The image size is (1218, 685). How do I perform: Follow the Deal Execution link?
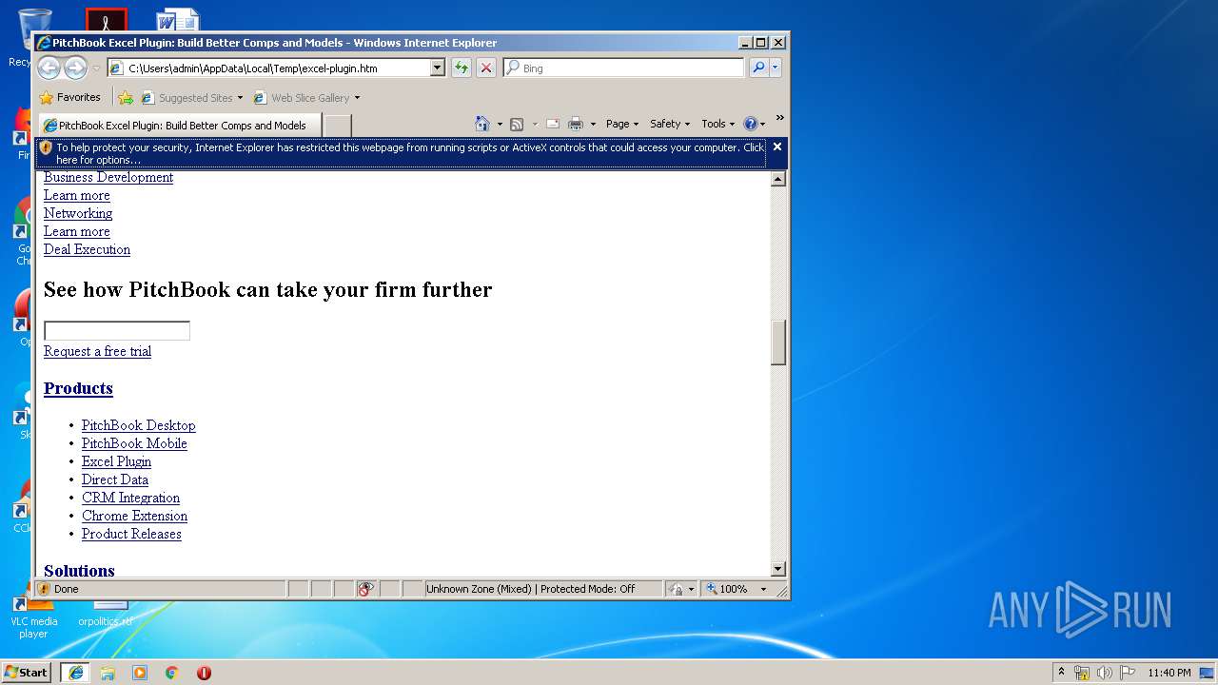(87, 249)
